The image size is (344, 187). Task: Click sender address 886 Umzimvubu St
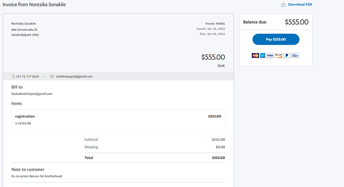point(24,30)
